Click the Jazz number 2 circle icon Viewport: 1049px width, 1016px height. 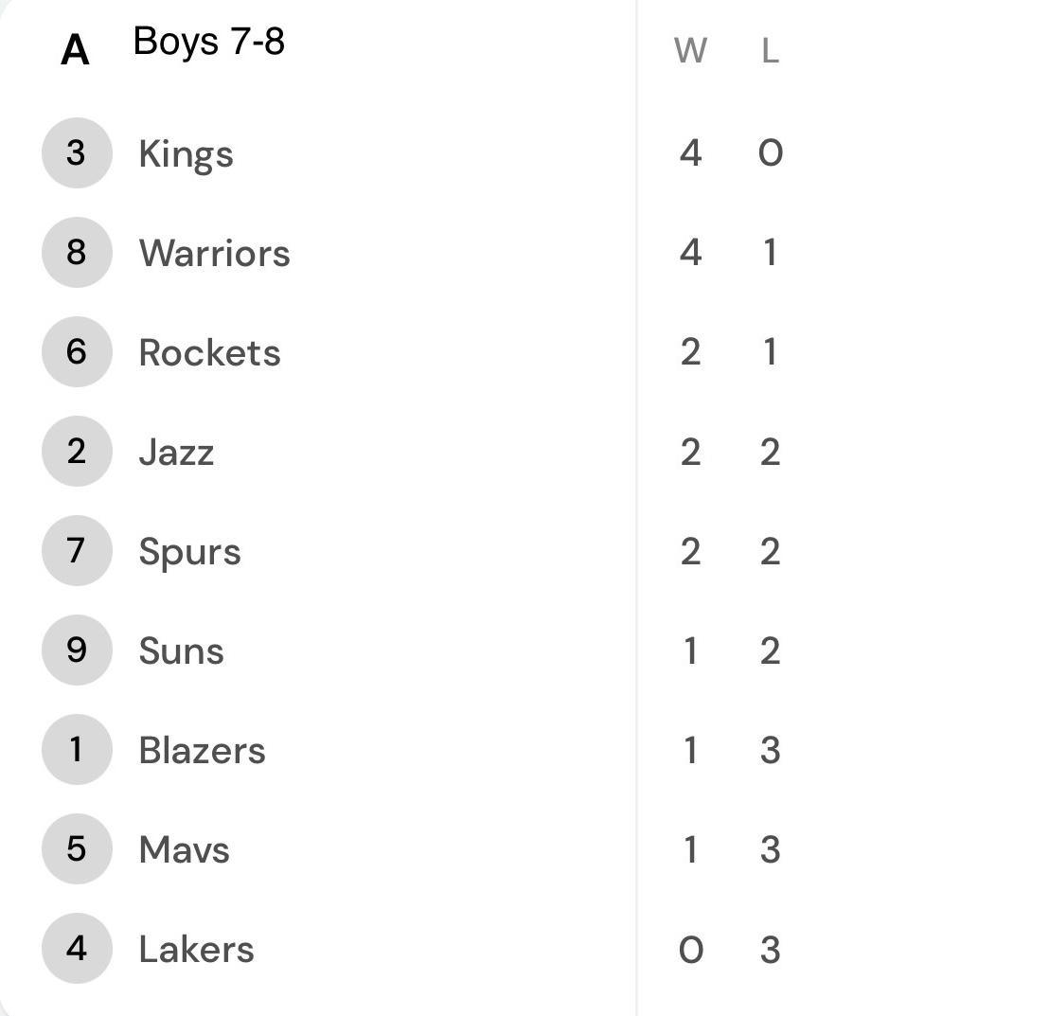[77, 451]
